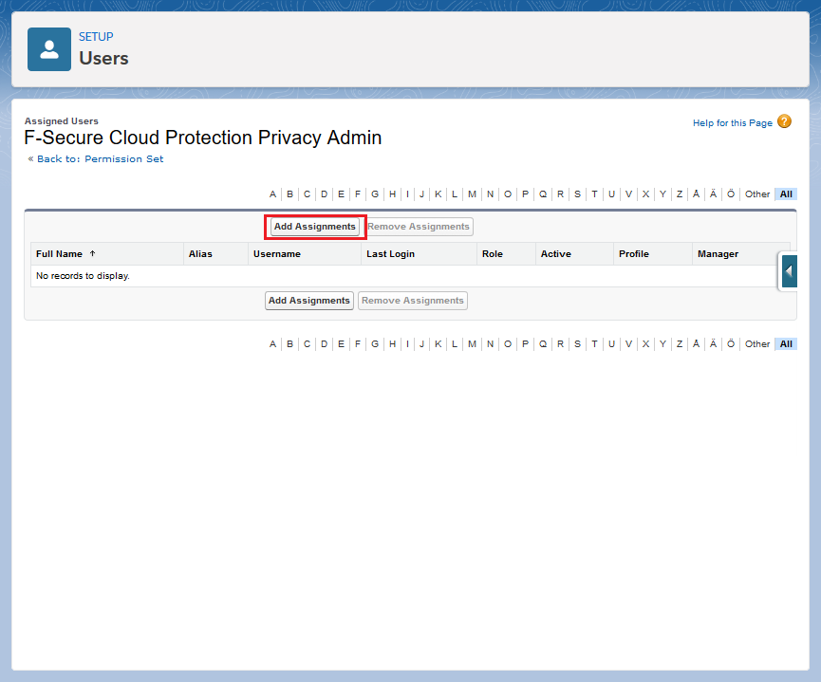The height and width of the screenshot is (682, 821).
Task: Select Other in top alphabet bar
Action: pyautogui.click(x=757, y=194)
